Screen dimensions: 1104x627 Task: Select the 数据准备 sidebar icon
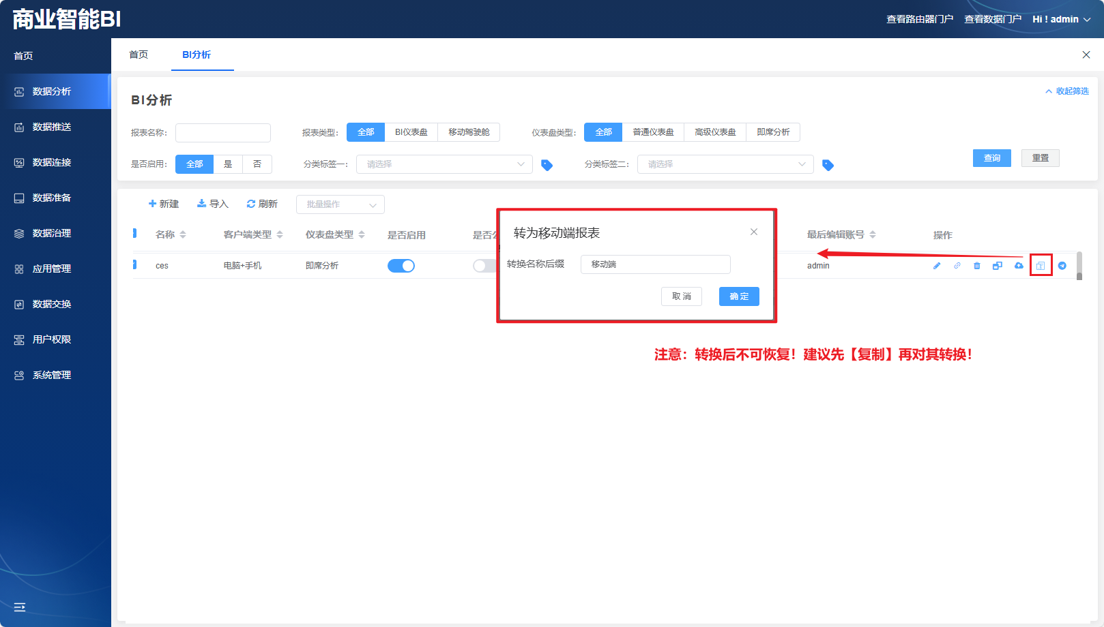point(19,198)
